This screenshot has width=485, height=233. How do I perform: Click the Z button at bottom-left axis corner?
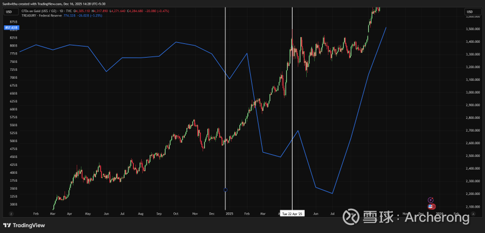point(11,214)
